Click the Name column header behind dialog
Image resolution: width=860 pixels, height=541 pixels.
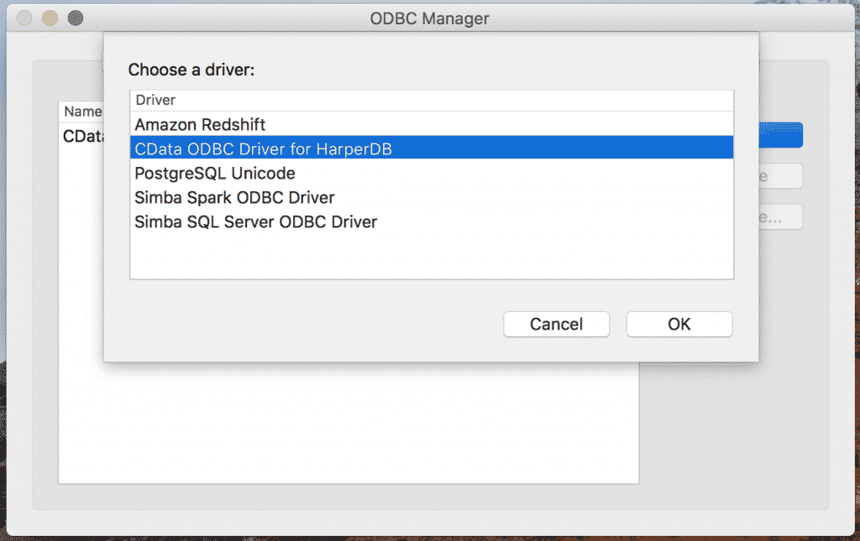pos(82,112)
